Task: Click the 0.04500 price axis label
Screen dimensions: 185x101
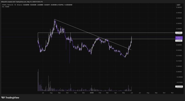Action: 179,23
